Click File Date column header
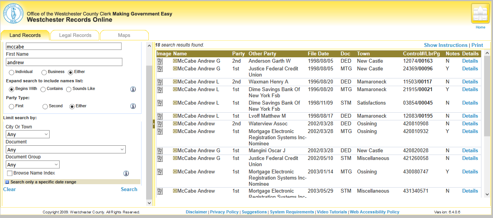 pyautogui.click(x=318, y=53)
